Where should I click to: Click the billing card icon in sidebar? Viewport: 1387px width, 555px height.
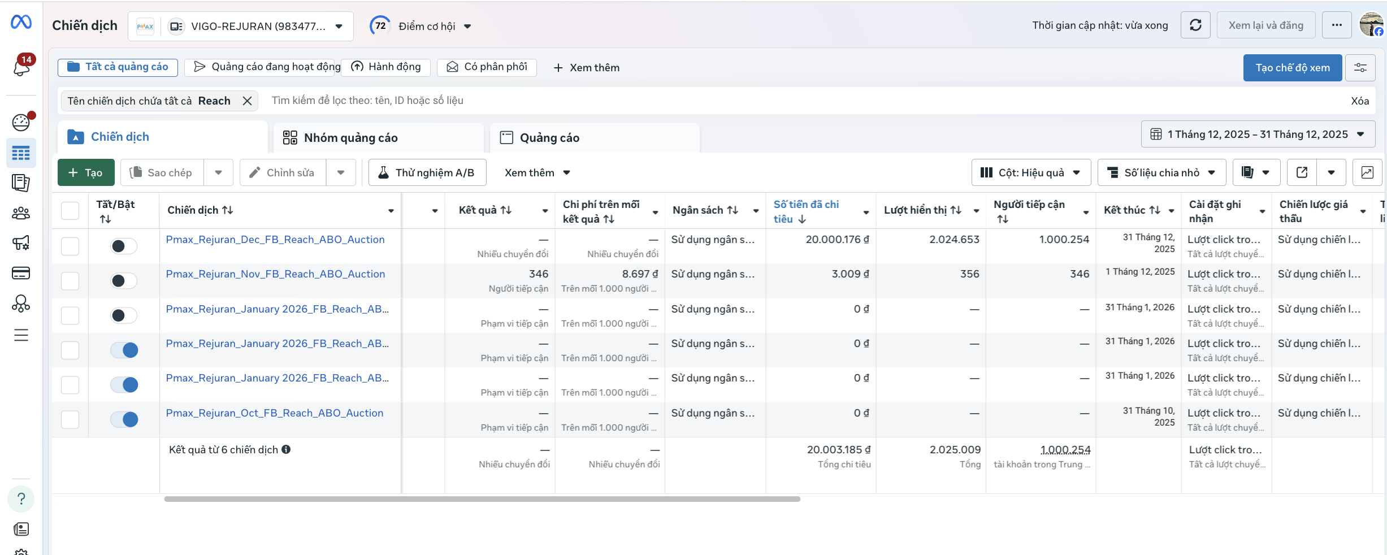click(21, 274)
